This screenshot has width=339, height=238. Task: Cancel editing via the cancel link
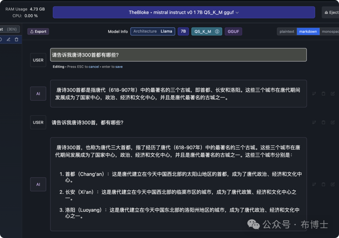94,67
